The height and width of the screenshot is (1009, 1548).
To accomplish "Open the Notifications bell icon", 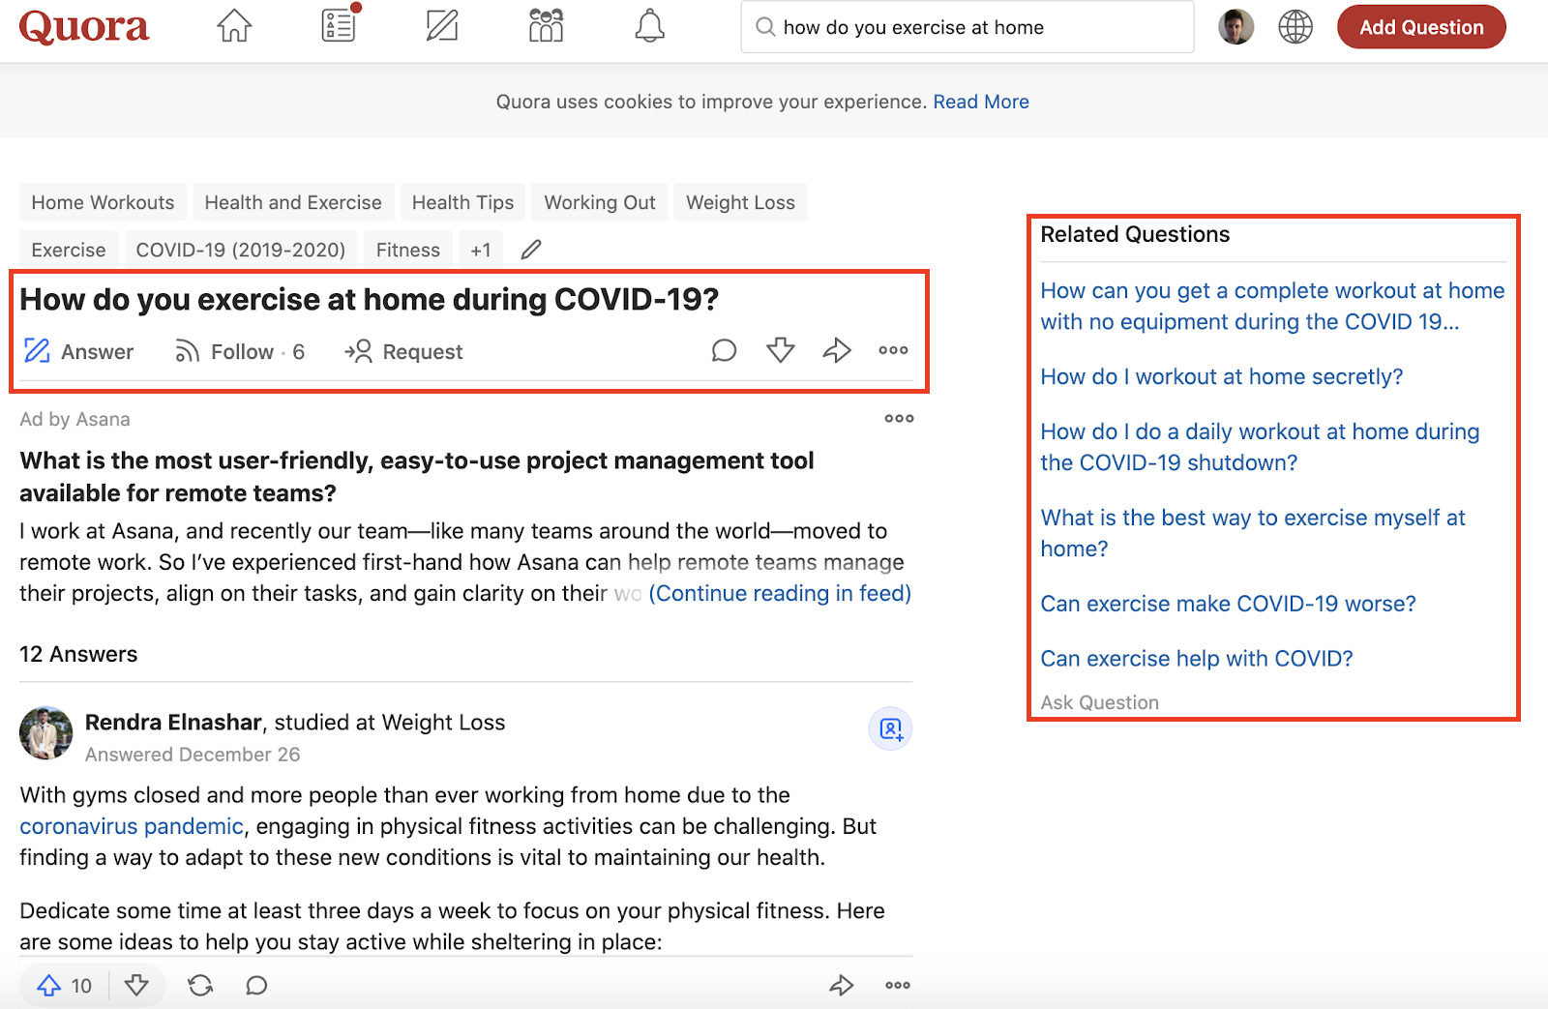I will click(649, 26).
